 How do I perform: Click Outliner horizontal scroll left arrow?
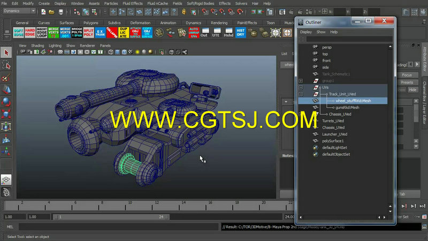[301, 217]
